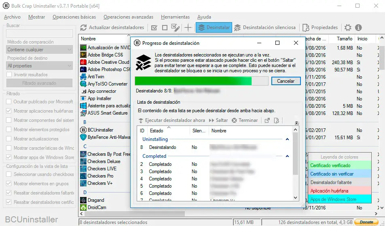
Task: Select the App connector icon
Action: (83, 91)
